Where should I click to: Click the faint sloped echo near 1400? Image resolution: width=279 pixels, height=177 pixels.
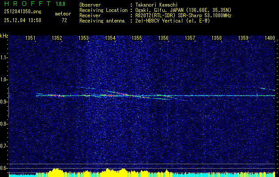click(268, 89)
